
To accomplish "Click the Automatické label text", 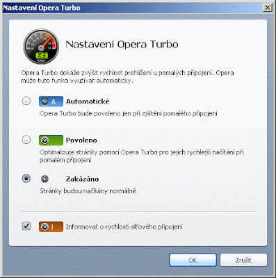I will click(x=88, y=101).
